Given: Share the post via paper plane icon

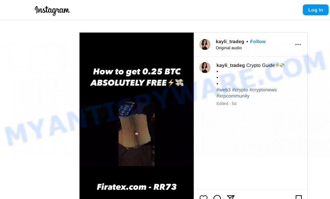Looking at the screenshot, I should pos(231,197).
